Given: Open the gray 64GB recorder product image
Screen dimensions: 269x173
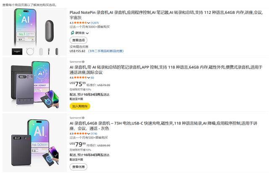Looking at the screenshot, I should click(34, 143).
